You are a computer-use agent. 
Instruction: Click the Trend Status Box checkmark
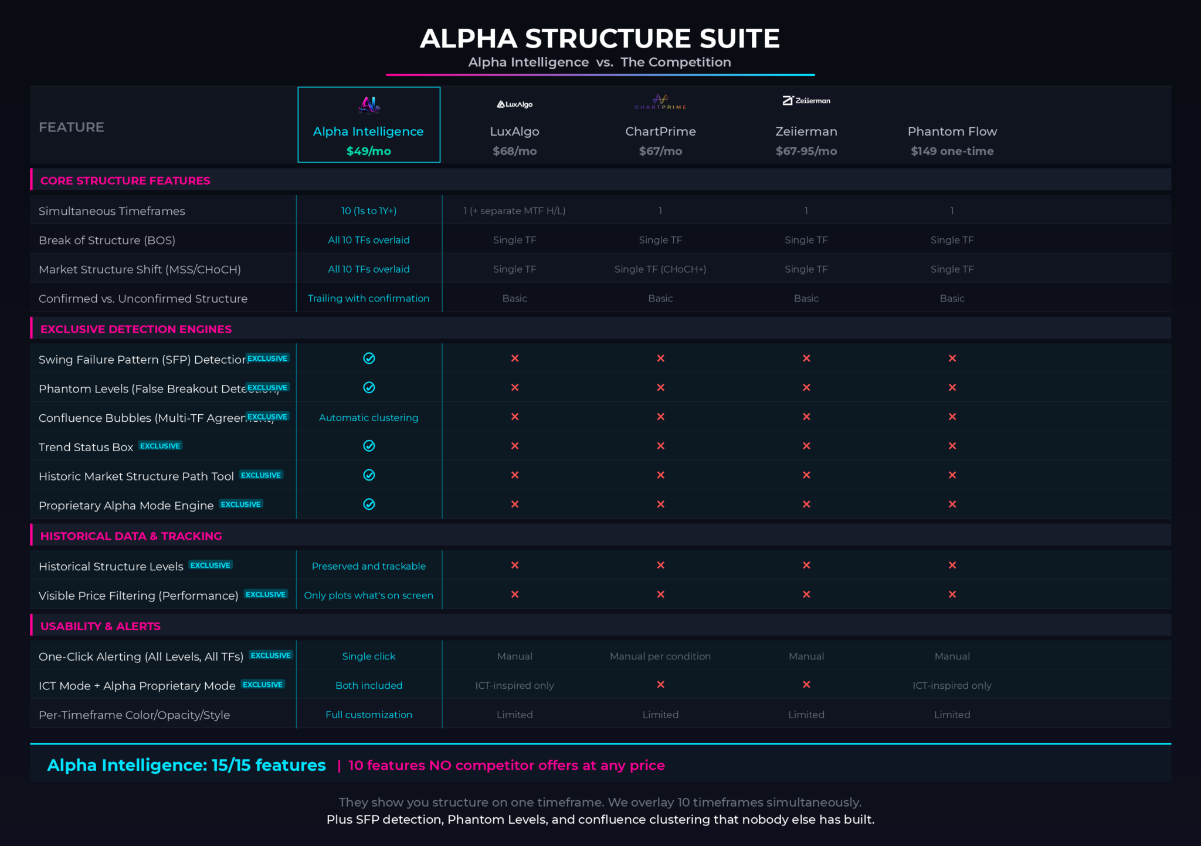point(369,446)
